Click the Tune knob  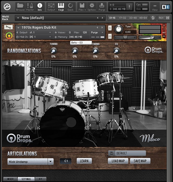tap(119, 29)
